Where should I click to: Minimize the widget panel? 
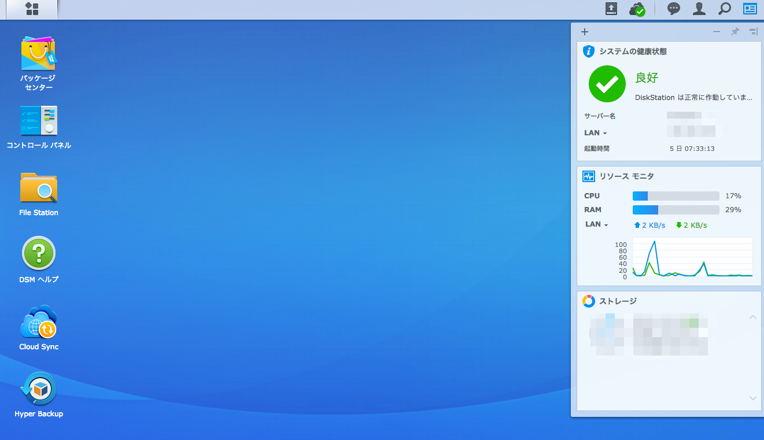(717, 32)
